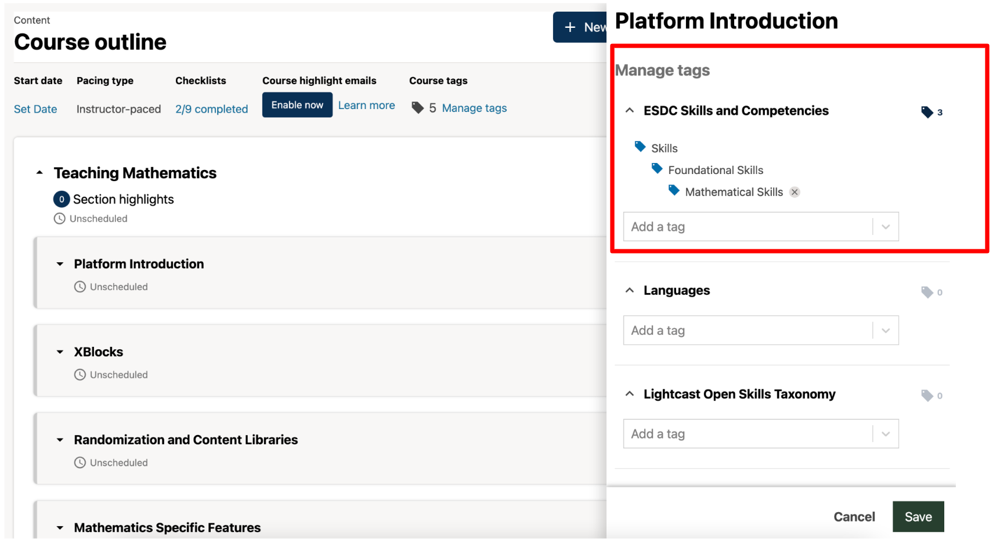Click the tag icon beside Foundational Skills
Screen dimensions: 1000x547
[x=657, y=169]
